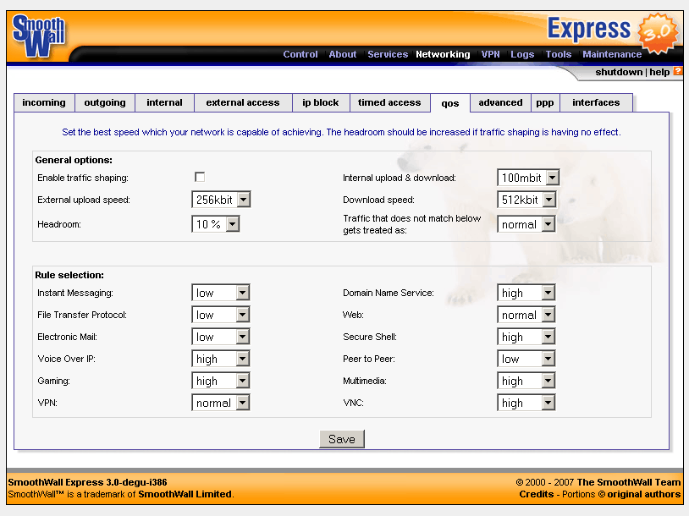Open Voice Over IP priority dropdown
This screenshot has width=689, height=516.
pos(221,359)
